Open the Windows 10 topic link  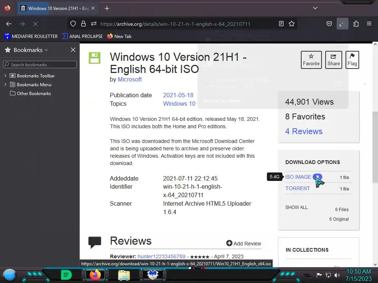coord(179,104)
